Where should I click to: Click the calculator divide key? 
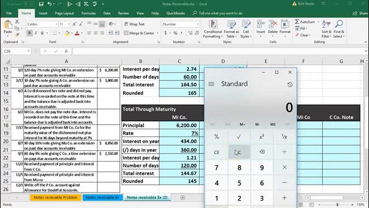(284, 152)
